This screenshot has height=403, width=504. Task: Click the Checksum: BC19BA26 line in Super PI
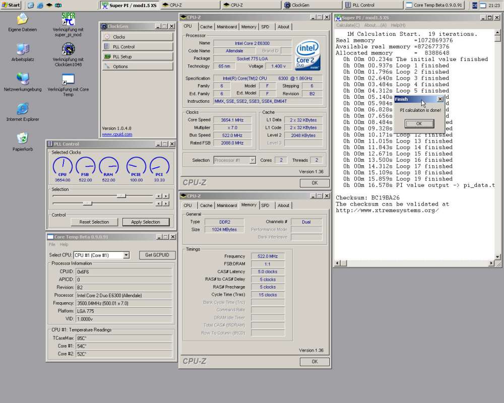(x=367, y=197)
